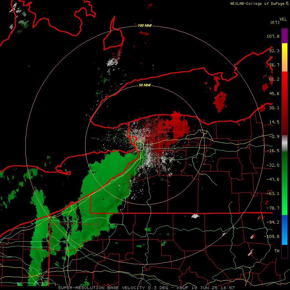Viewport: 290px width, 290px height.
Task: Click the -32.0 velocity scale value
Action: [273, 165]
